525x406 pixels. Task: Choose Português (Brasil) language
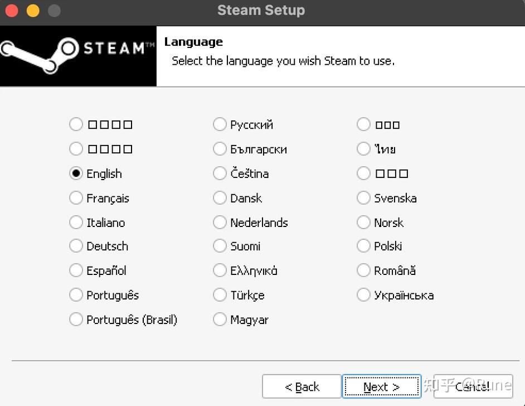click(x=76, y=320)
